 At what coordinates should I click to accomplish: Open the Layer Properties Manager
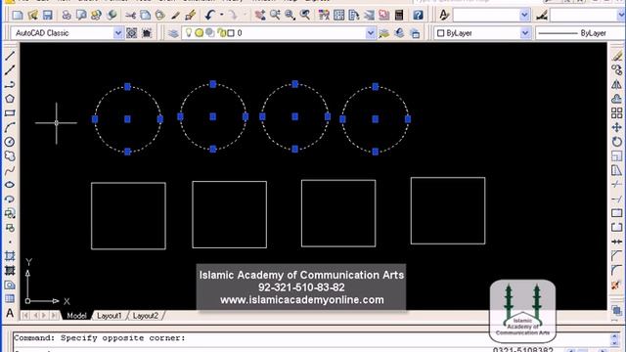(173, 33)
